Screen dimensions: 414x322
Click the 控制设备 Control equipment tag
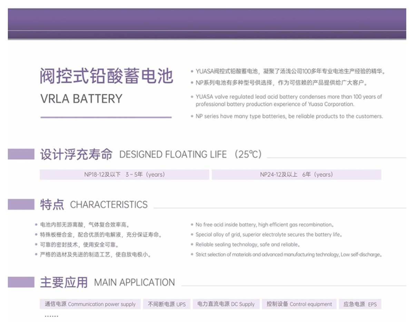click(299, 304)
